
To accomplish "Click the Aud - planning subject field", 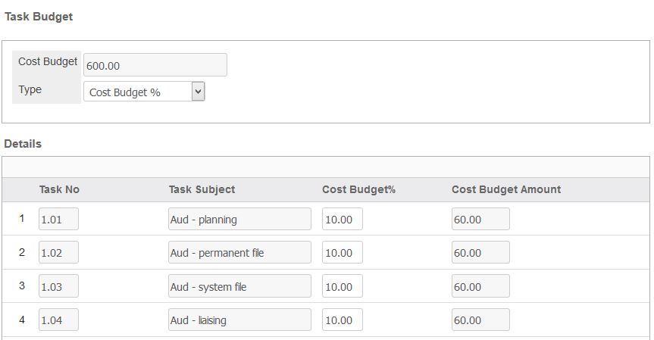I will click(239, 219).
